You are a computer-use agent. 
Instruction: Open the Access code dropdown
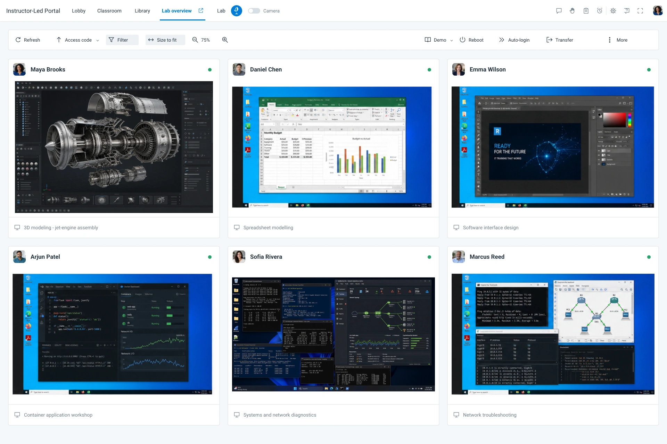point(77,40)
